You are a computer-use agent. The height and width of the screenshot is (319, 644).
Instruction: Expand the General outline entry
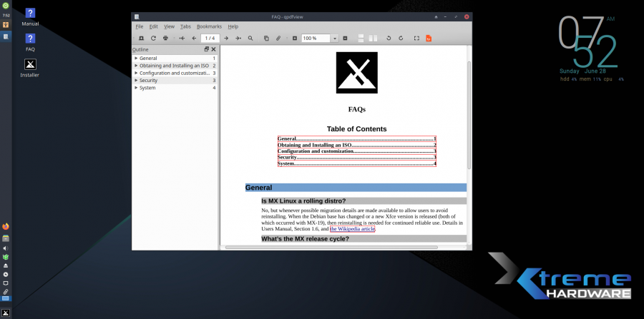(136, 58)
